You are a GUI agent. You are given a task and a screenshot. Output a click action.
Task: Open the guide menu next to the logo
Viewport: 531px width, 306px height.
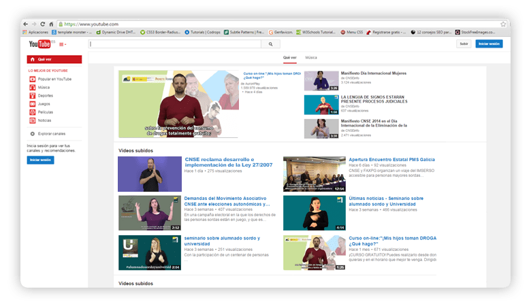pos(63,44)
